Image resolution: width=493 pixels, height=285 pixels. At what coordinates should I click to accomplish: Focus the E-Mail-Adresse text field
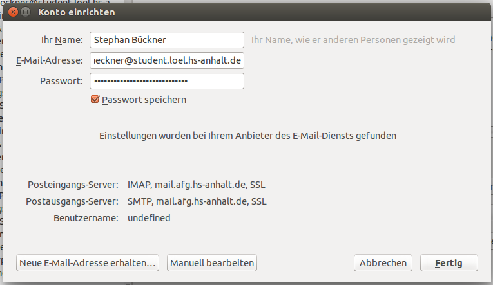click(167, 60)
